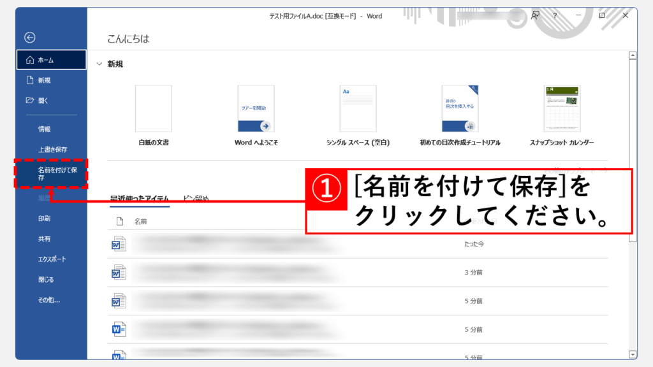This screenshot has height=367, width=653.
Task: Select エクスポート in the sidebar
Action: [x=52, y=259]
